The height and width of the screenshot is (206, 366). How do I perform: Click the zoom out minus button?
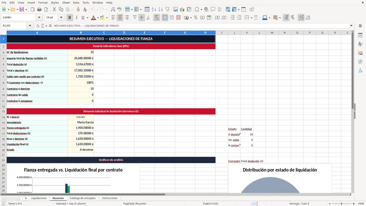(329, 204)
